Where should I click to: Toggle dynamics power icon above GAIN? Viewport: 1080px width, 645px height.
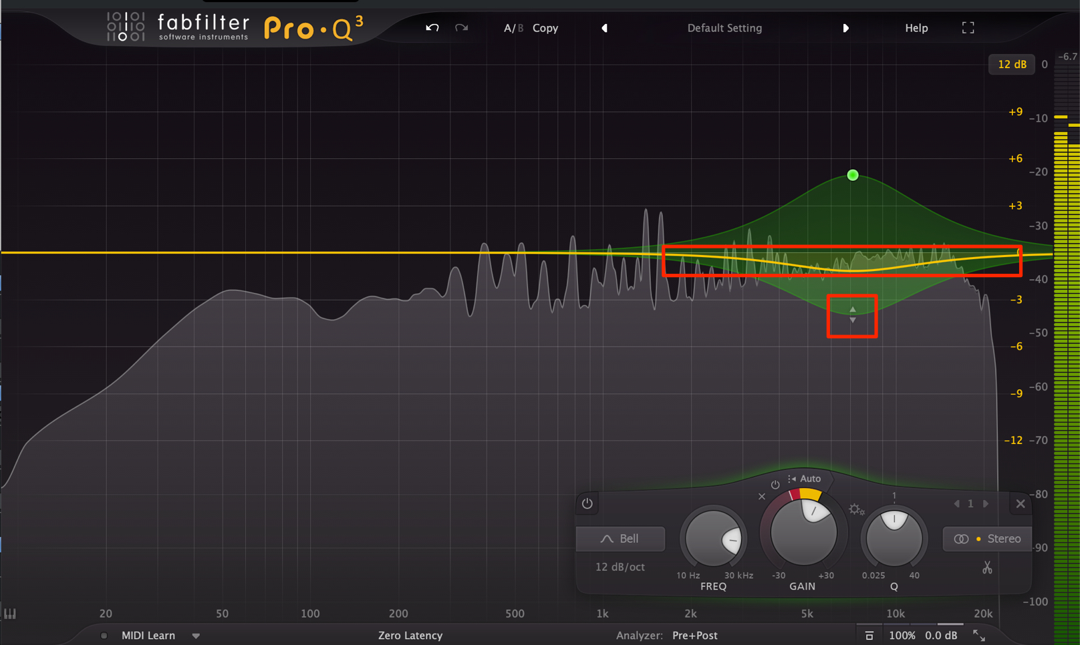(x=775, y=485)
